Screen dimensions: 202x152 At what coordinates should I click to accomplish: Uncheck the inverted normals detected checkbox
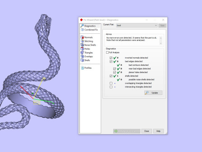111,58
